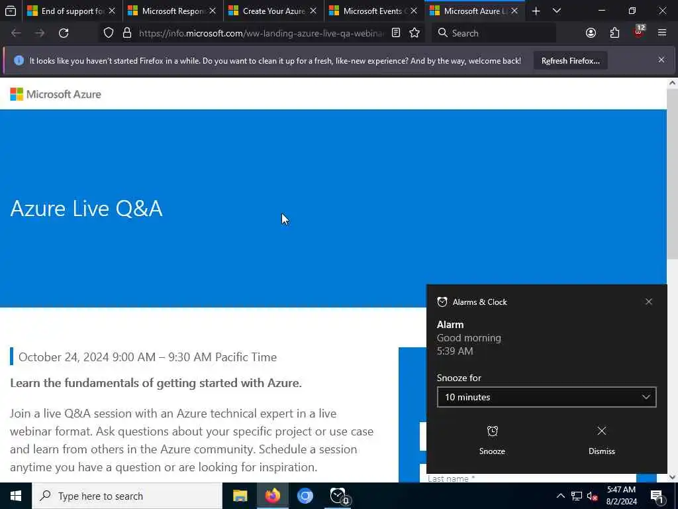Click the Alarms & Clock notification header icon
This screenshot has width=678, height=509.
[x=442, y=302]
